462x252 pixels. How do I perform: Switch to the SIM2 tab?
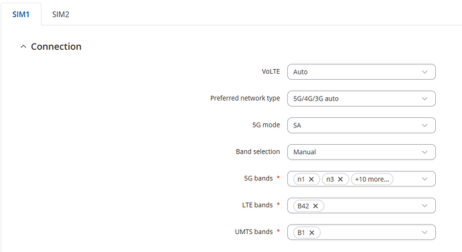click(61, 15)
